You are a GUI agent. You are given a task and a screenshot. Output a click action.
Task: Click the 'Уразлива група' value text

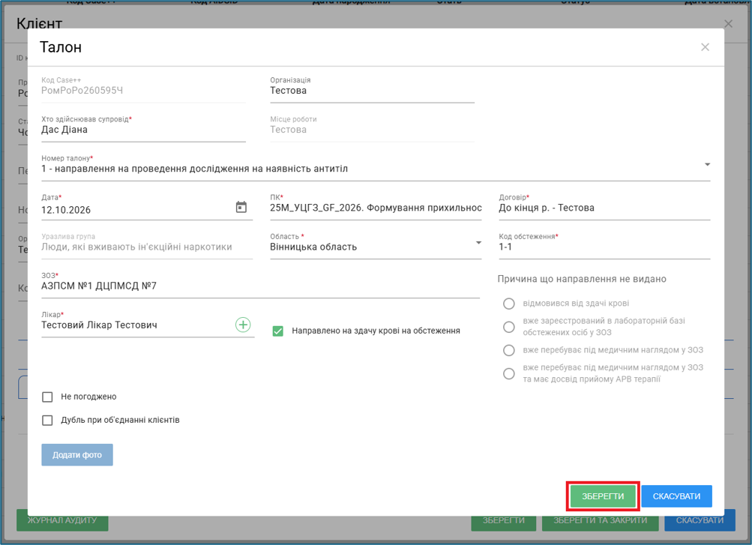click(136, 247)
